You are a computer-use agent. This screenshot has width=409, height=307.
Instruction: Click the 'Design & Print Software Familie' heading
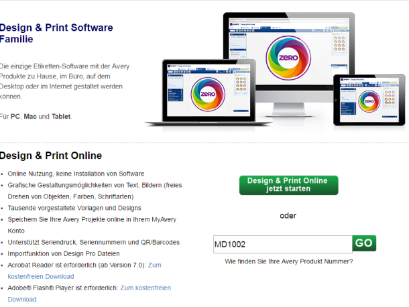(x=56, y=33)
